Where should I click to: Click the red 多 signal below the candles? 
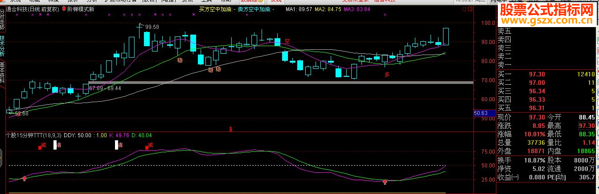point(387,75)
